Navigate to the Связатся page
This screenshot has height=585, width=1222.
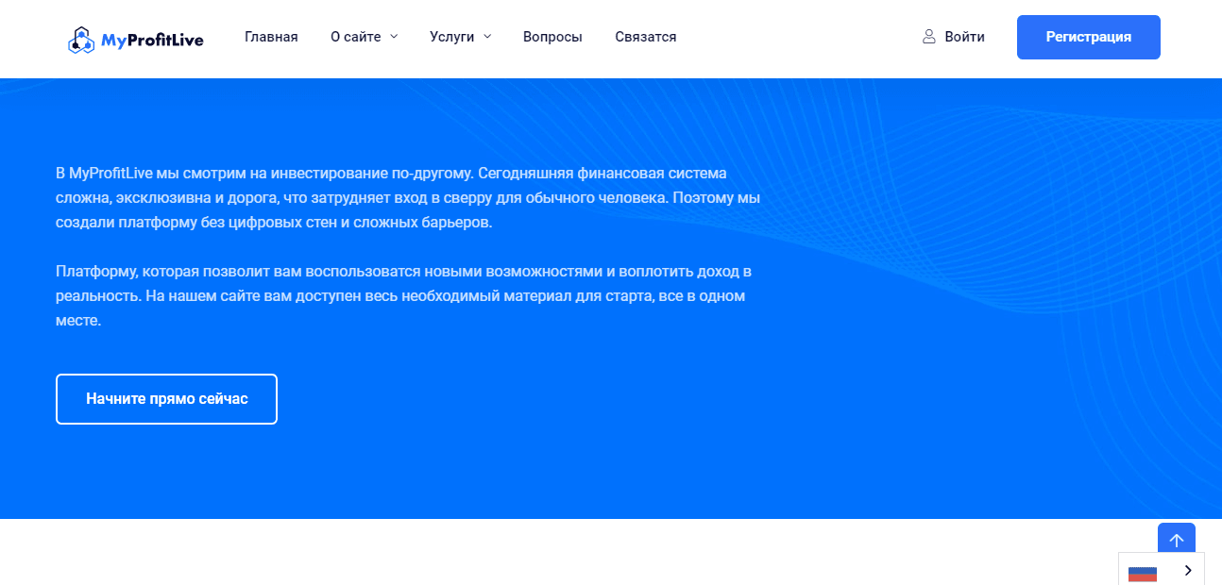645,37
